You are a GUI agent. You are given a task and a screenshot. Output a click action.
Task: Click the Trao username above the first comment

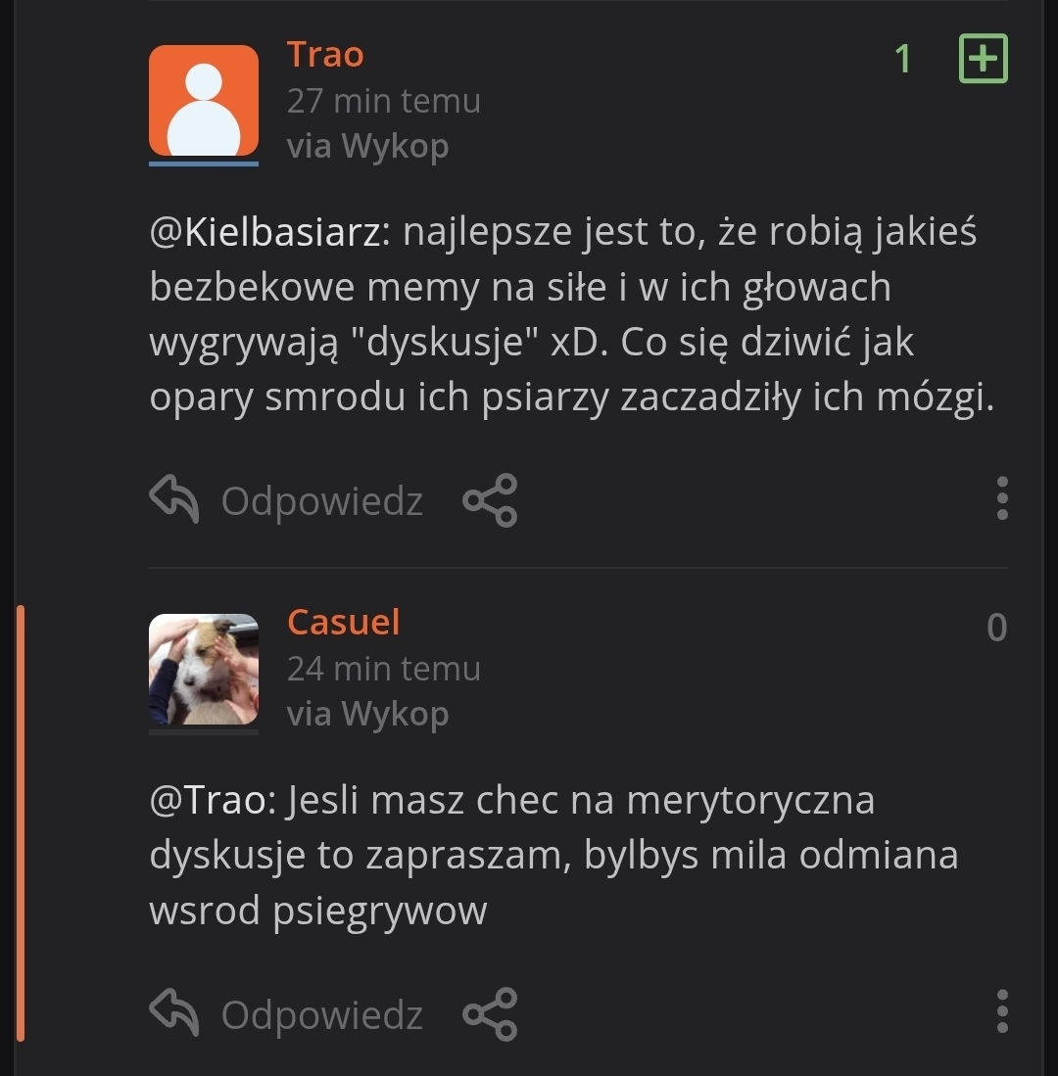tap(325, 55)
